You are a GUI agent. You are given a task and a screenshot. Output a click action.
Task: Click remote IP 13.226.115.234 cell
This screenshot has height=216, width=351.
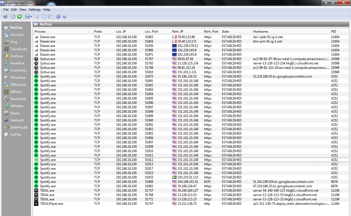pos(188,63)
